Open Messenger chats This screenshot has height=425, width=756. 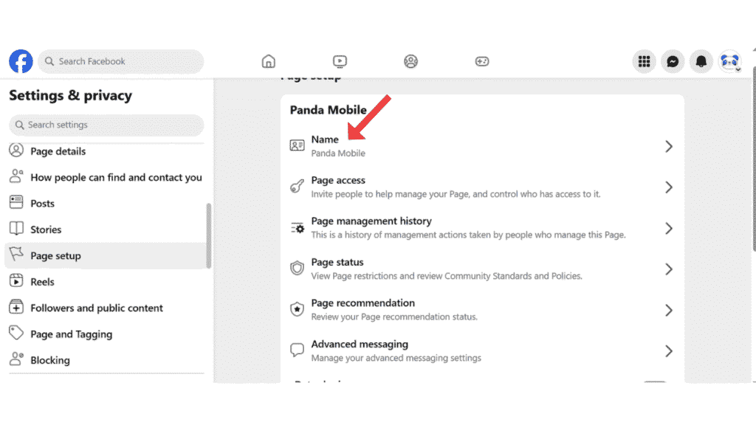pos(673,61)
